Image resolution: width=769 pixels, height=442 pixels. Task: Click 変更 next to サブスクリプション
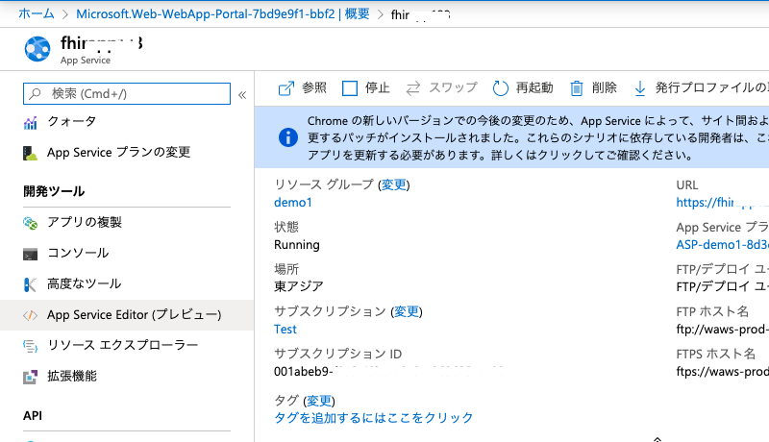click(x=407, y=311)
